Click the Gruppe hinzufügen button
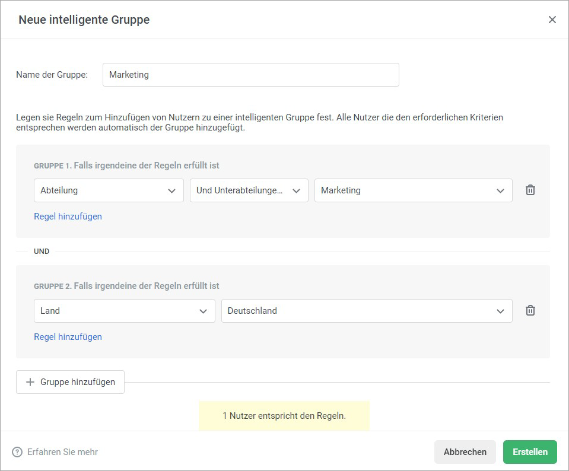 [70, 382]
